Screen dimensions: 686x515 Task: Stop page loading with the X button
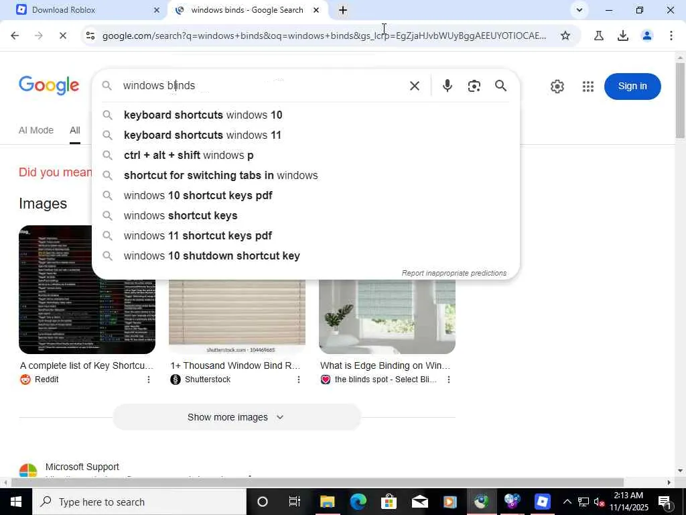62,36
